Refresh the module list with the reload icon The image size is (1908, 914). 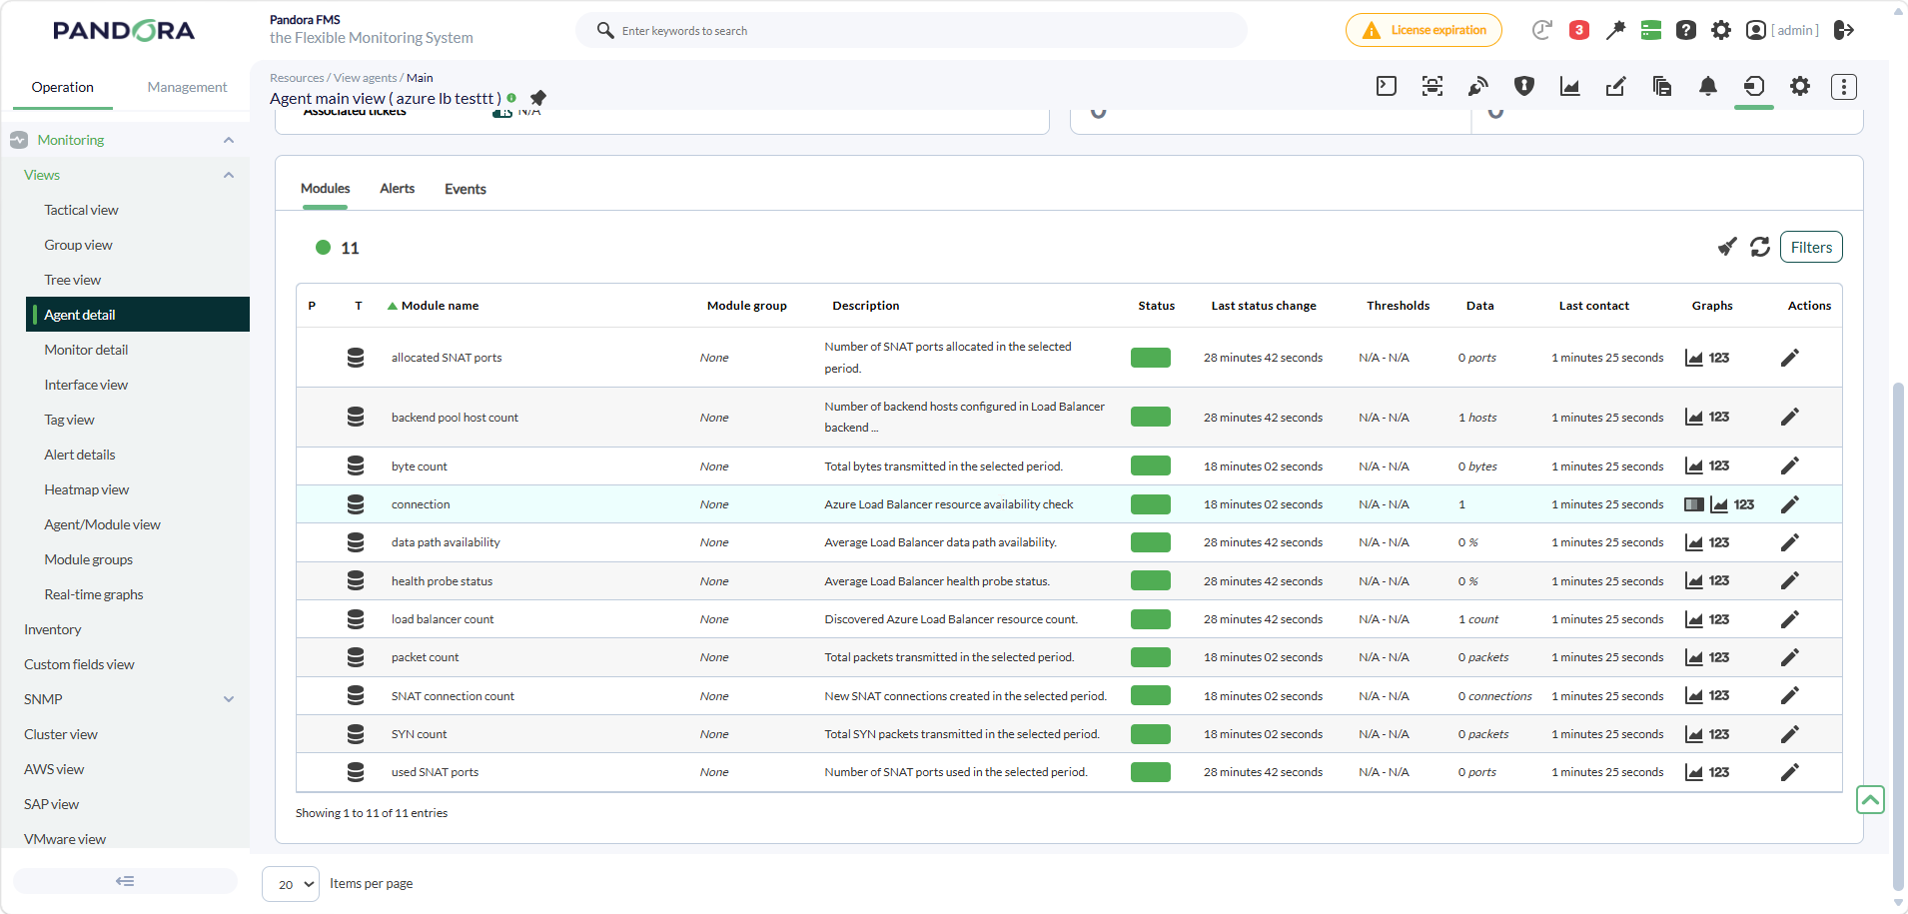1760,247
